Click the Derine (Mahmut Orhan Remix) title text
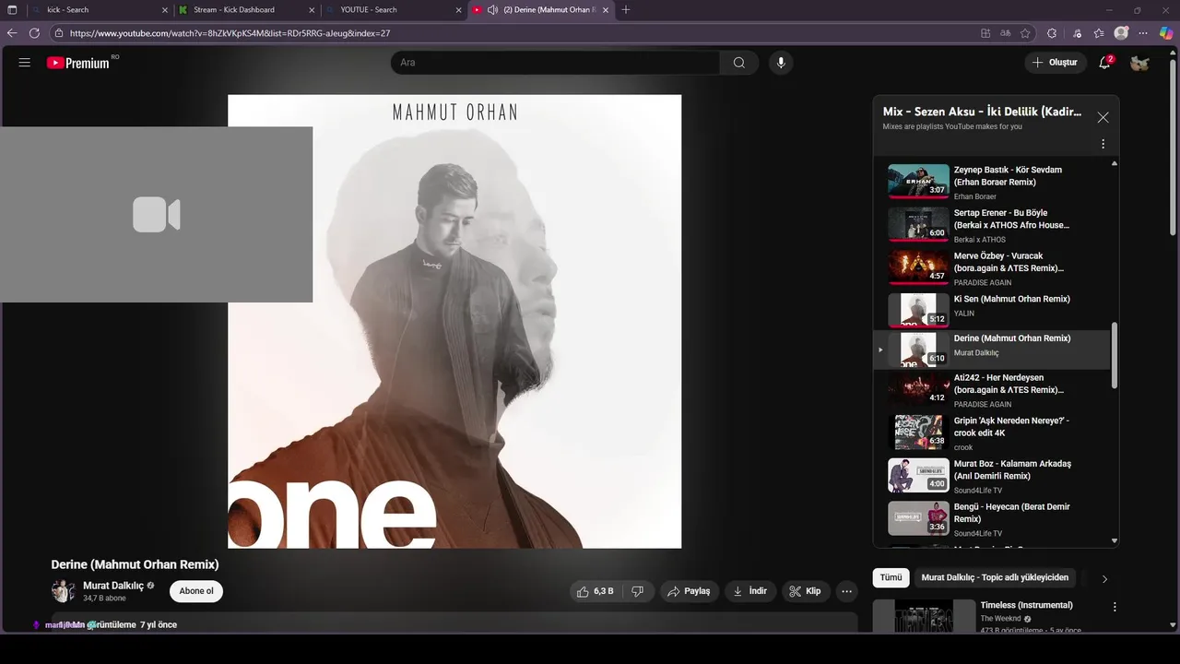This screenshot has height=664, width=1180. [x=135, y=564]
